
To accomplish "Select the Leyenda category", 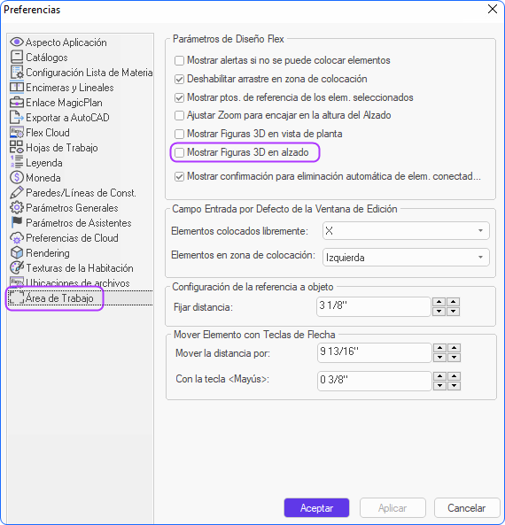I will 44,163.
